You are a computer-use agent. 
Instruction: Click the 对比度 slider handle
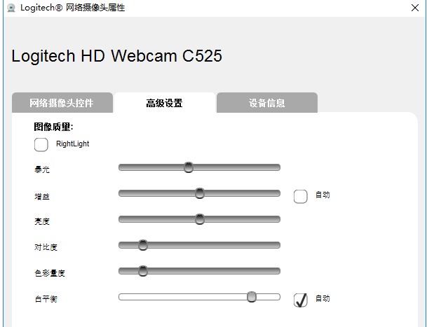[143, 245]
